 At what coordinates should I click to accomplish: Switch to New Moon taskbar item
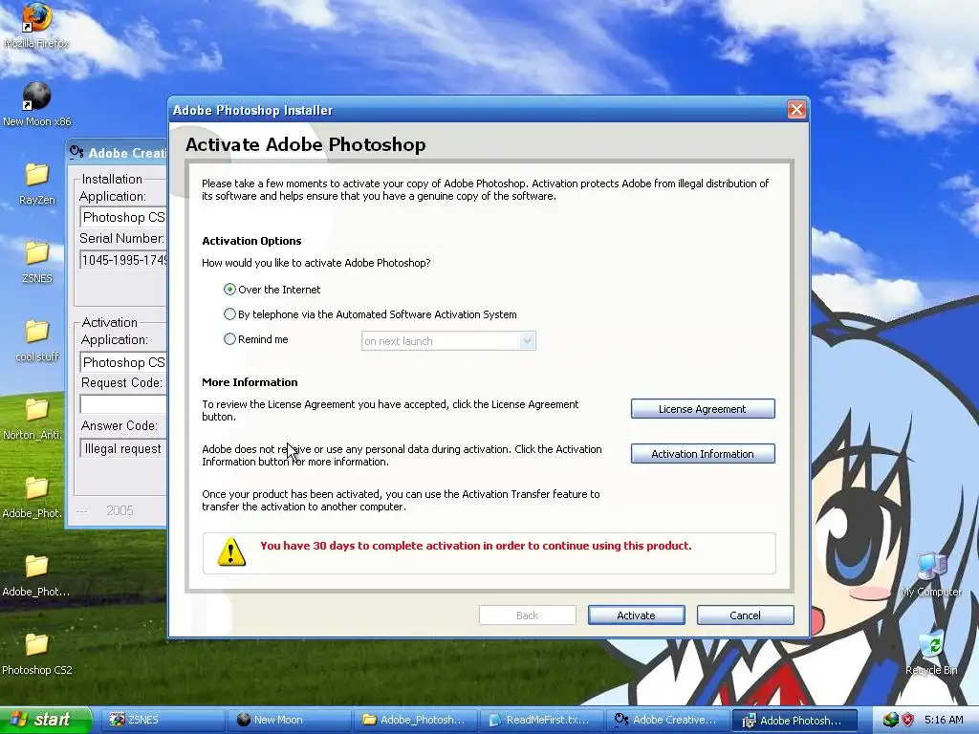[289, 720]
